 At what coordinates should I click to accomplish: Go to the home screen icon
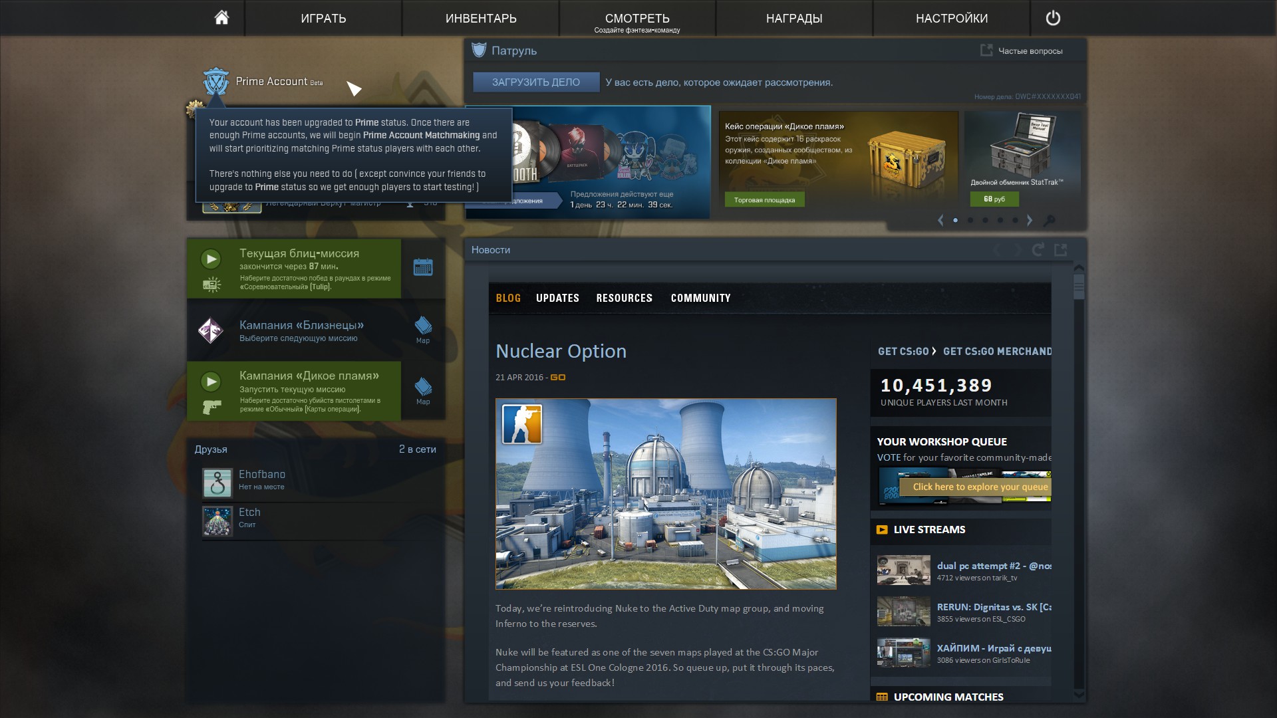click(221, 17)
